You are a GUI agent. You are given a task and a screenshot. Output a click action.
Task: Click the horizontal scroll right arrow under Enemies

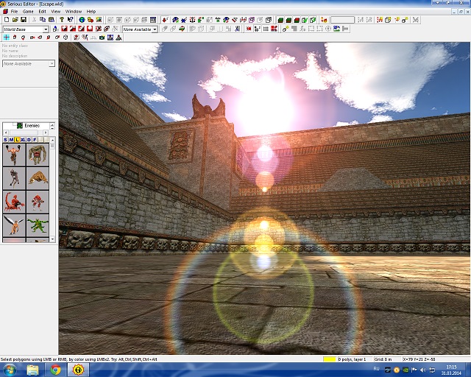click(x=46, y=133)
